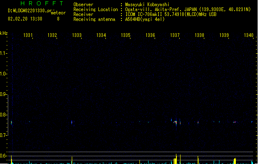258x164 pixels.
Task: Click the meteor count value 8
Action: tap(58, 19)
